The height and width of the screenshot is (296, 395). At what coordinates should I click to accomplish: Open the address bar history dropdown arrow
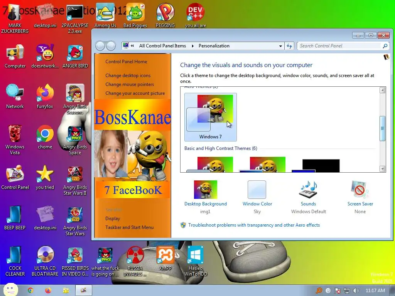pos(280,46)
